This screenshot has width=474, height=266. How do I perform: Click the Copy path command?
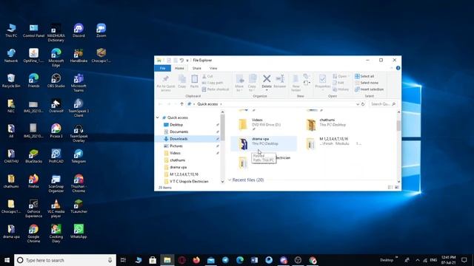[x=213, y=83]
